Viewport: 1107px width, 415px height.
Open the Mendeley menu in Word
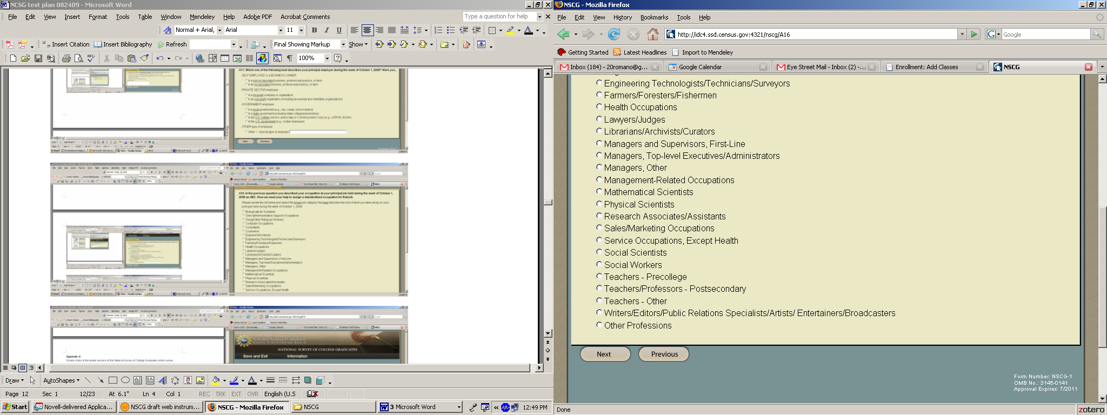(202, 17)
